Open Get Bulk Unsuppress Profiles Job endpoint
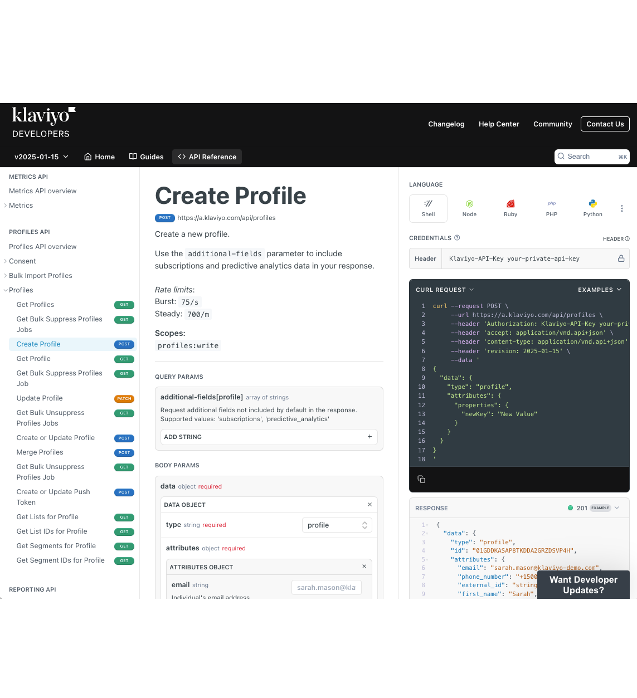This screenshot has height=698, width=637. [73, 472]
